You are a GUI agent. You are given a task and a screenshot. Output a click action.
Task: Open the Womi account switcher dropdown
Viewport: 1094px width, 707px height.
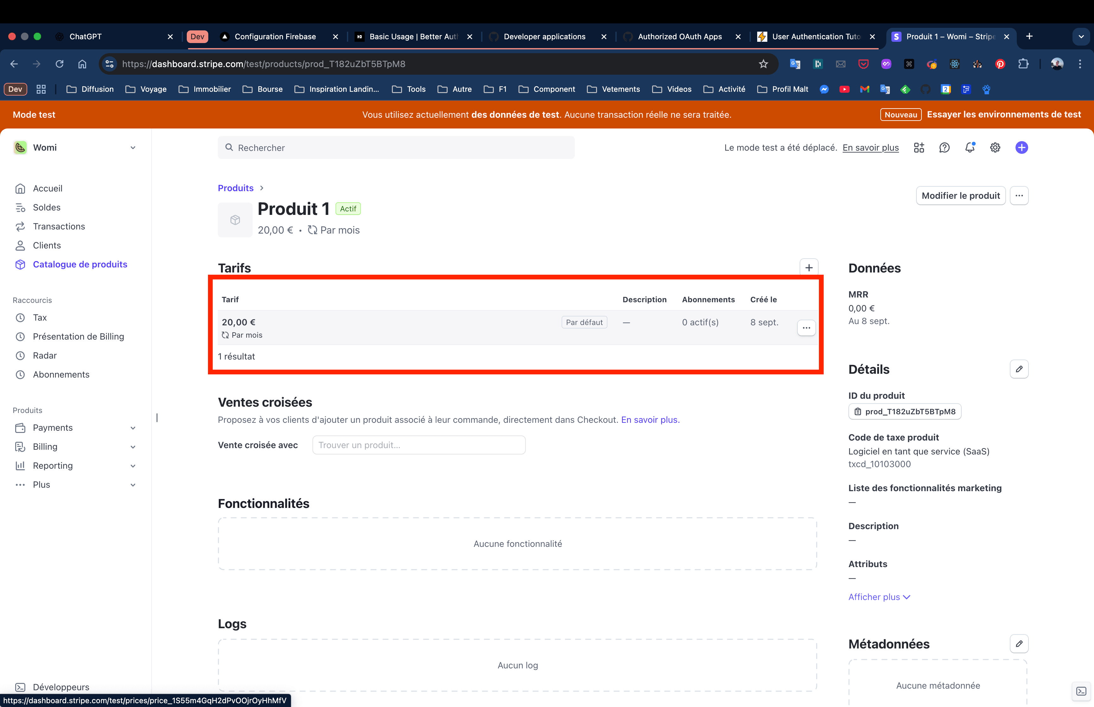(x=75, y=147)
